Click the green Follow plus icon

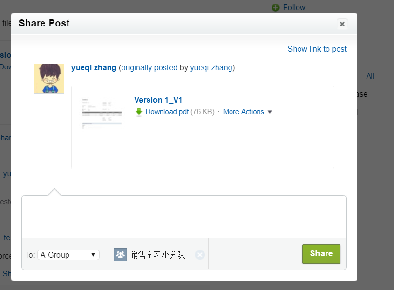click(276, 8)
